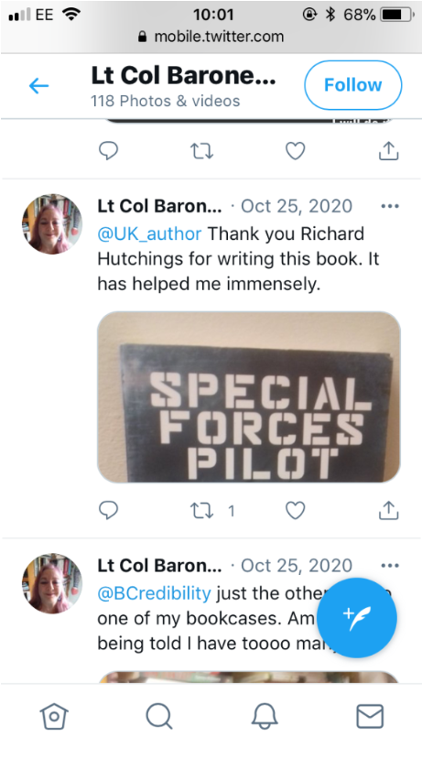Open the Notifications bell tab
The image size is (422, 759).
[265, 716]
